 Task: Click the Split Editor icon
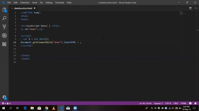pos(190,8)
